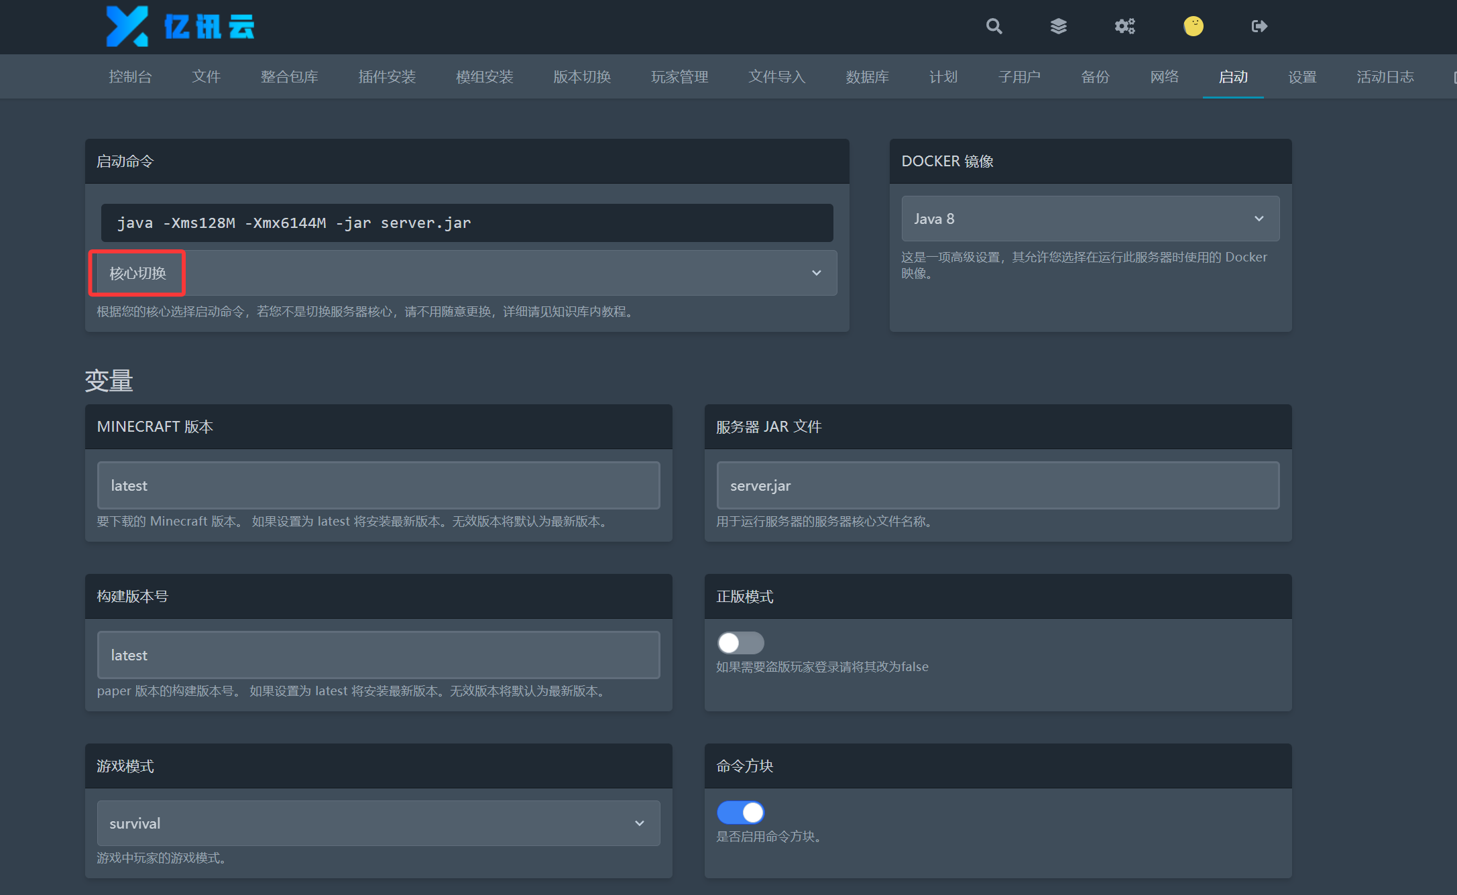This screenshot has width=1457, height=895.
Task: Click the 启动命令 panel header
Action: click(467, 162)
